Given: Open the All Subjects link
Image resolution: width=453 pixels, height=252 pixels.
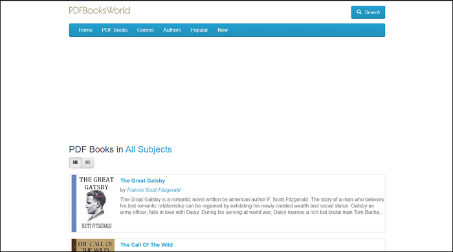Looking at the screenshot, I should 148,149.
